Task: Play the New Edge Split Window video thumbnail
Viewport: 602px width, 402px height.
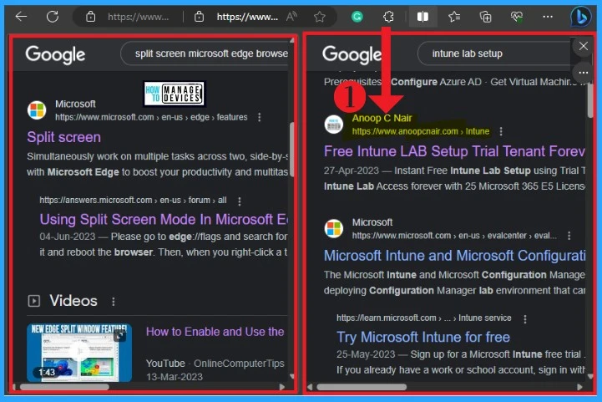Action: click(x=79, y=353)
